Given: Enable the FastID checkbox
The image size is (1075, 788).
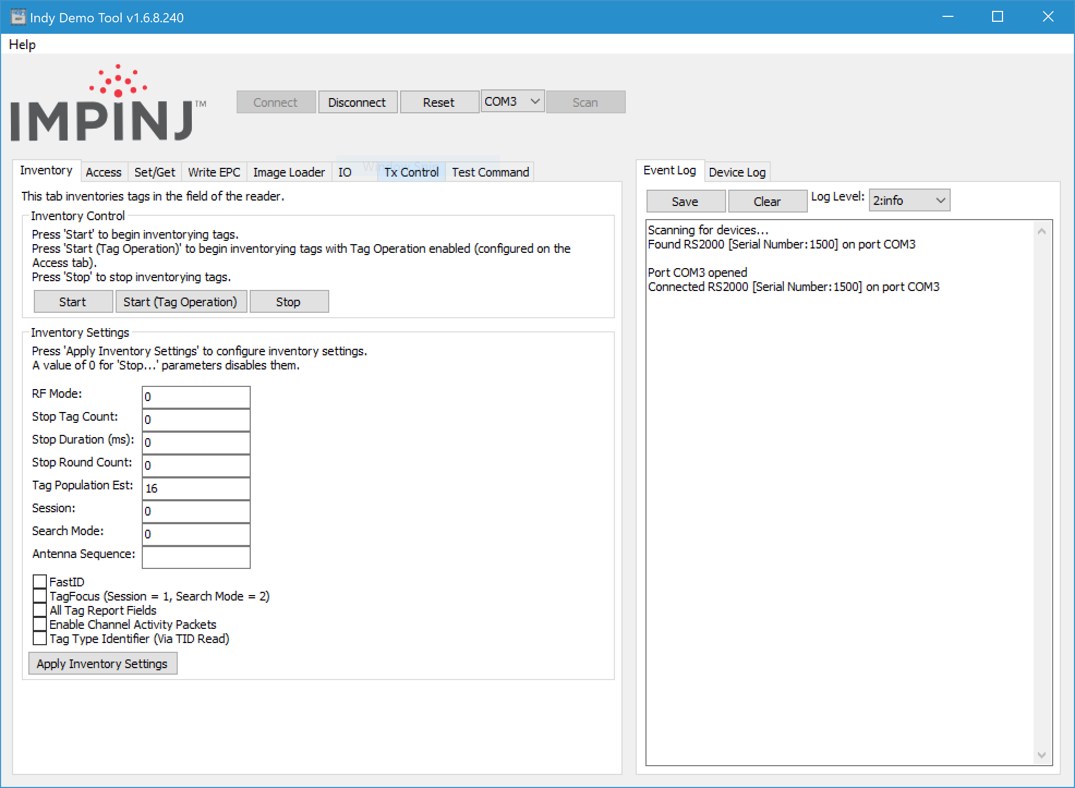Looking at the screenshot, I should 40,581.
